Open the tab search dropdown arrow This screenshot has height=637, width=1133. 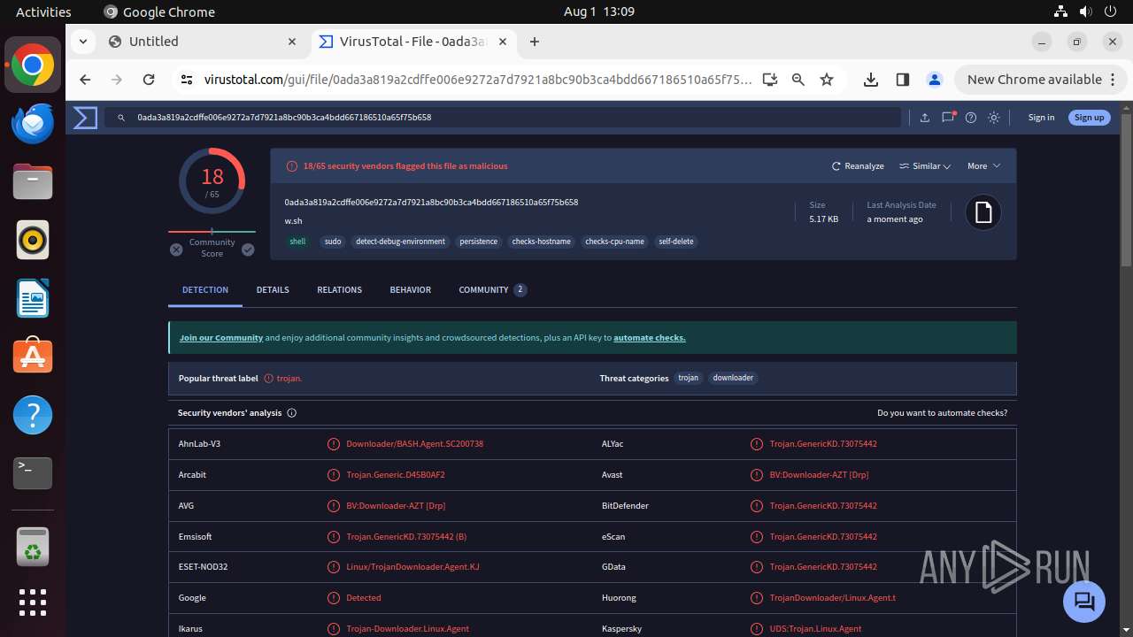(83, 42)
